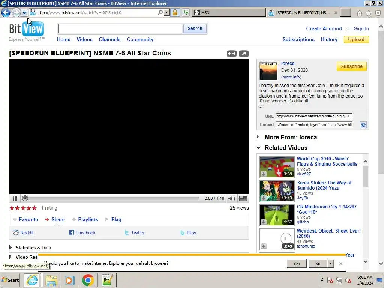The height and width of the screenshot is (288, 384).
Task: Click the Sign In link
Action: (x=361, y=28)
